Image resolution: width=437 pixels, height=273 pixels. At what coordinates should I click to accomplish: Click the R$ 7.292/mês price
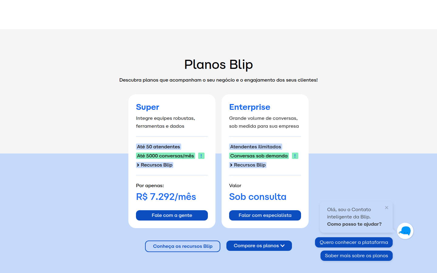point(166,197)
